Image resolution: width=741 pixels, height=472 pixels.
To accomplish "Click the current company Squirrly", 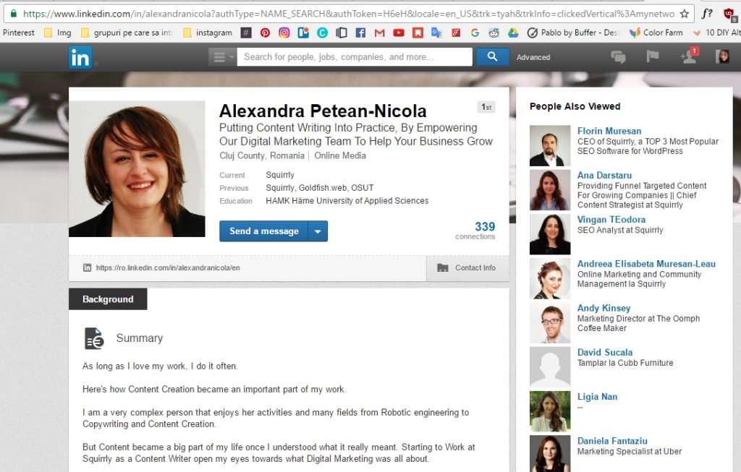I will click(280, 175).
